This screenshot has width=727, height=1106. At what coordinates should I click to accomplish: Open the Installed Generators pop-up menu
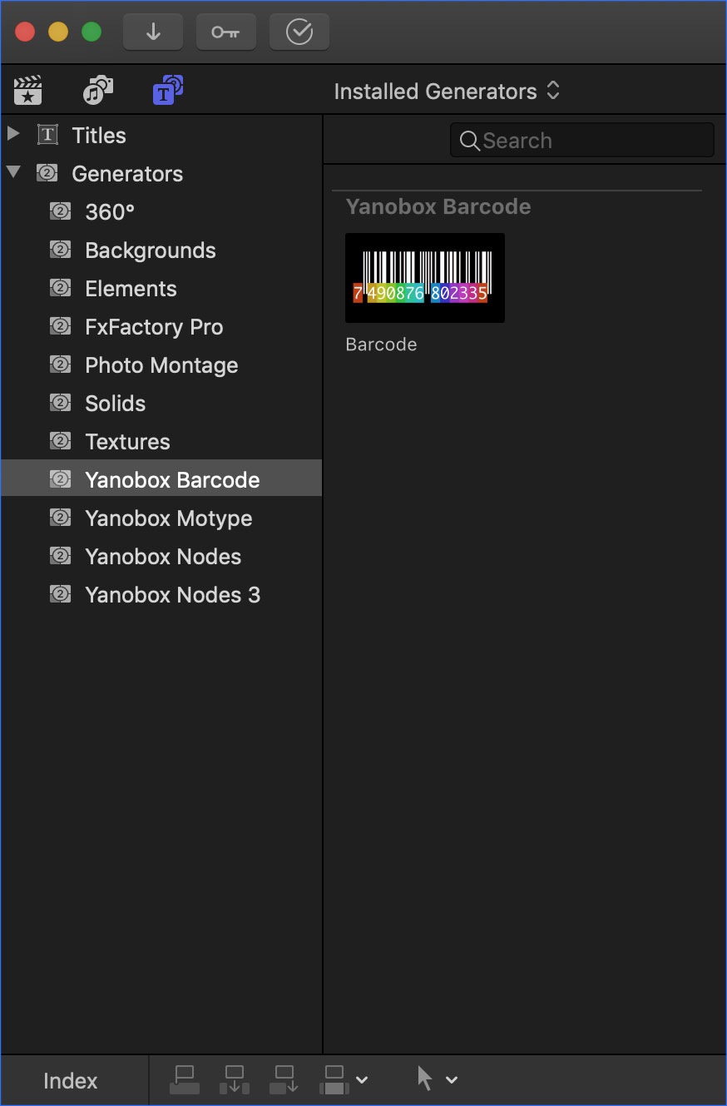(x=447, y=92)
